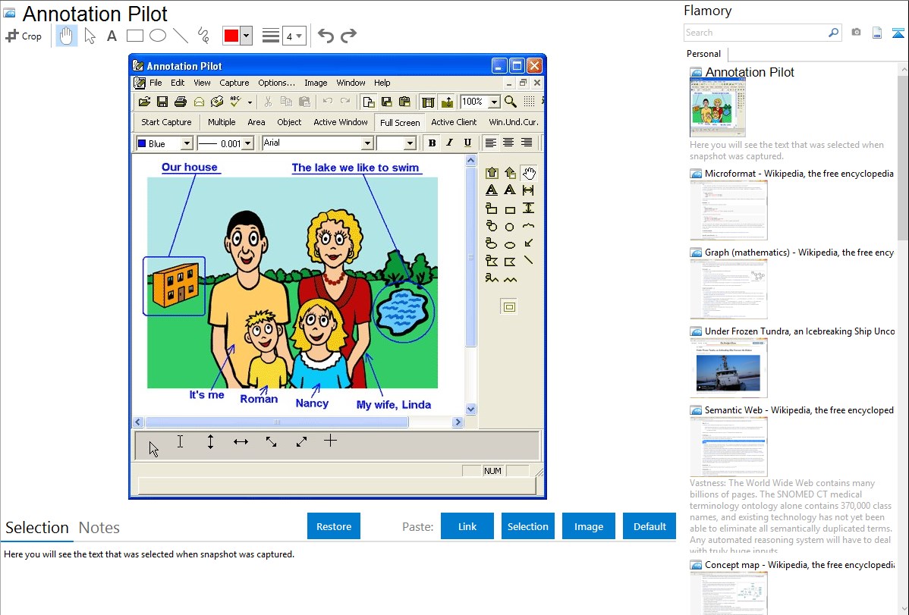This screenshot has height=615, width=909.
Task: Open the Personal tab
Action: [704, 53]
